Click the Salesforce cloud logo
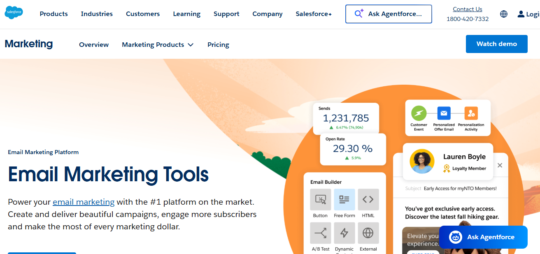This screenshot has width=540, height=254. 14,13
